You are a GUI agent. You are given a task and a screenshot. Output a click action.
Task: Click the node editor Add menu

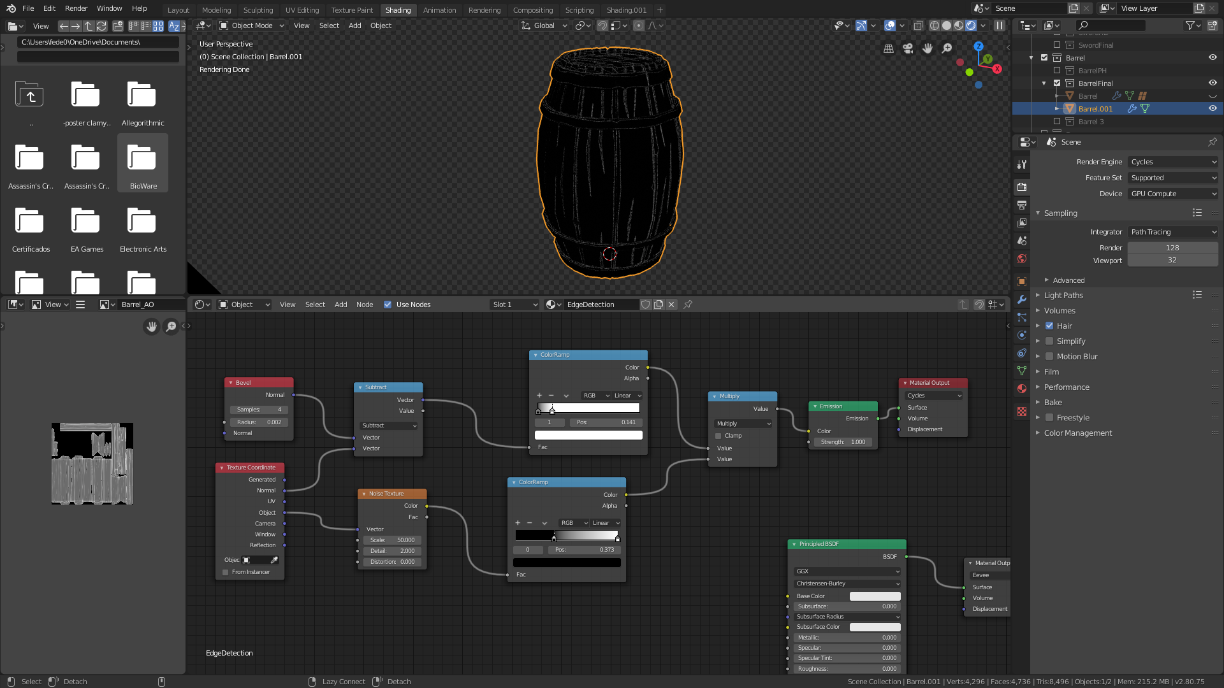[x=340, y=305]
